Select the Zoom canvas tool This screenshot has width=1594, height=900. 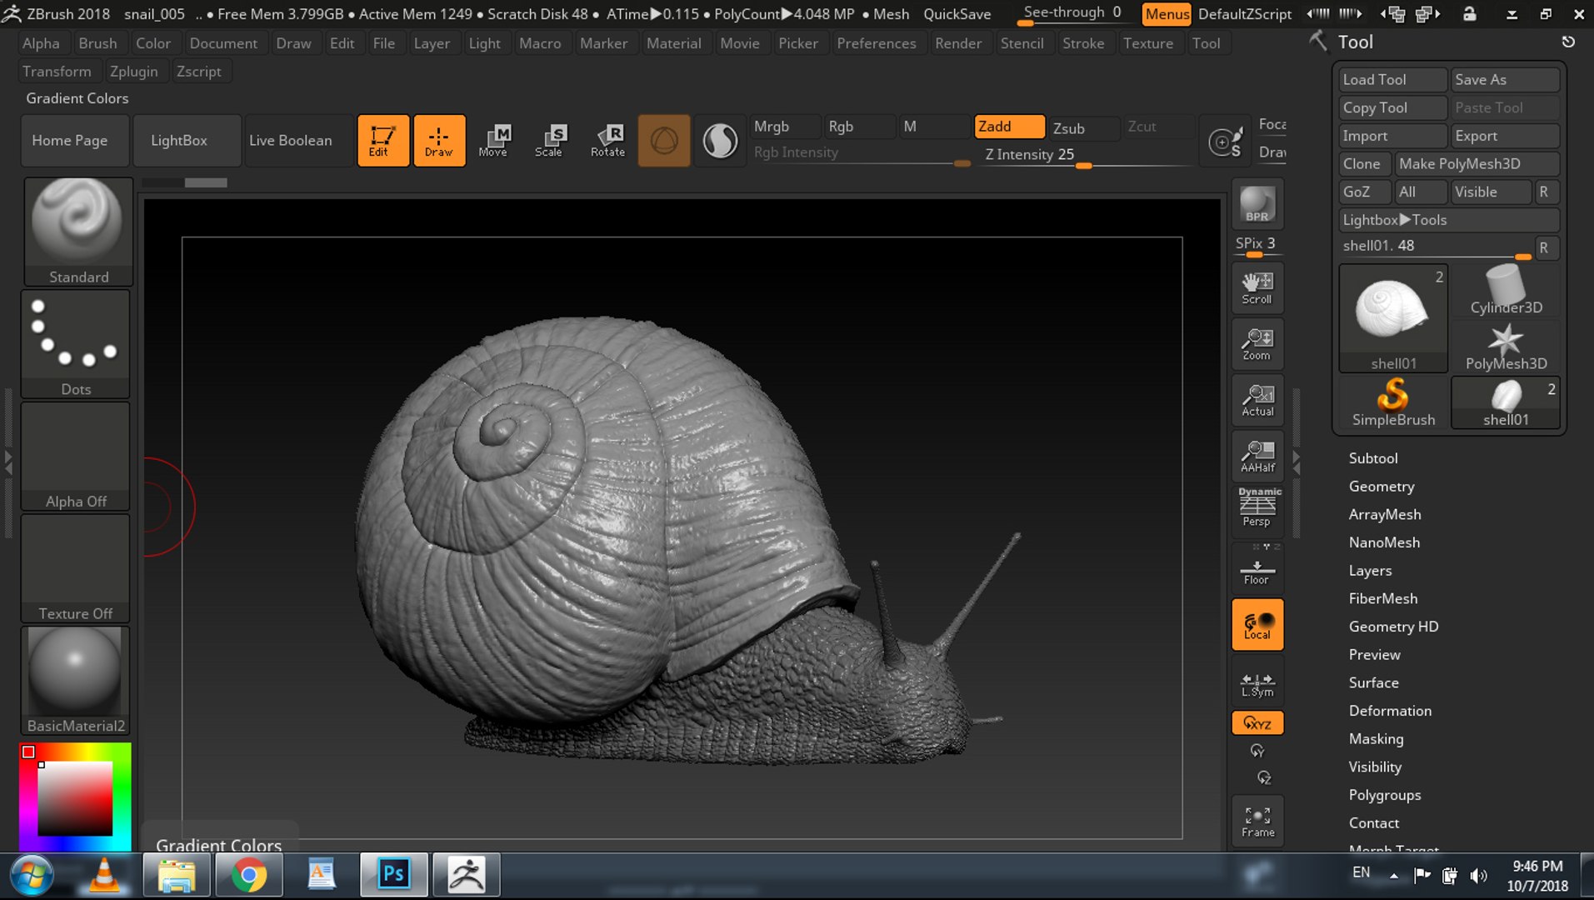[x=1257, y=343]
